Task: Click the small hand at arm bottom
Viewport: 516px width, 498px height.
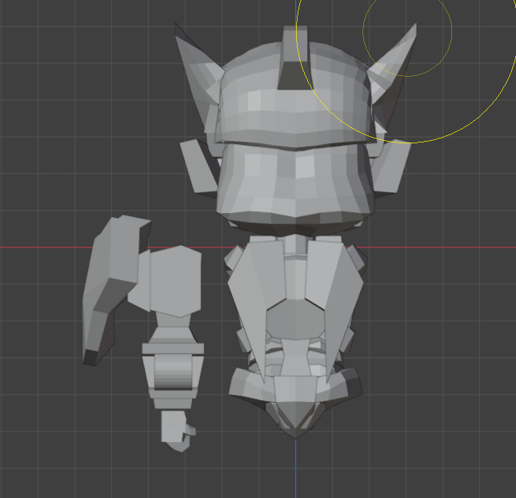Action: [x=176, y=429]
